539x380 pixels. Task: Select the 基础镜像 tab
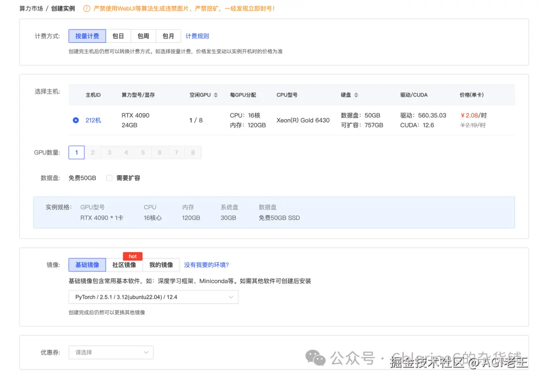click(x=87, y=265)
